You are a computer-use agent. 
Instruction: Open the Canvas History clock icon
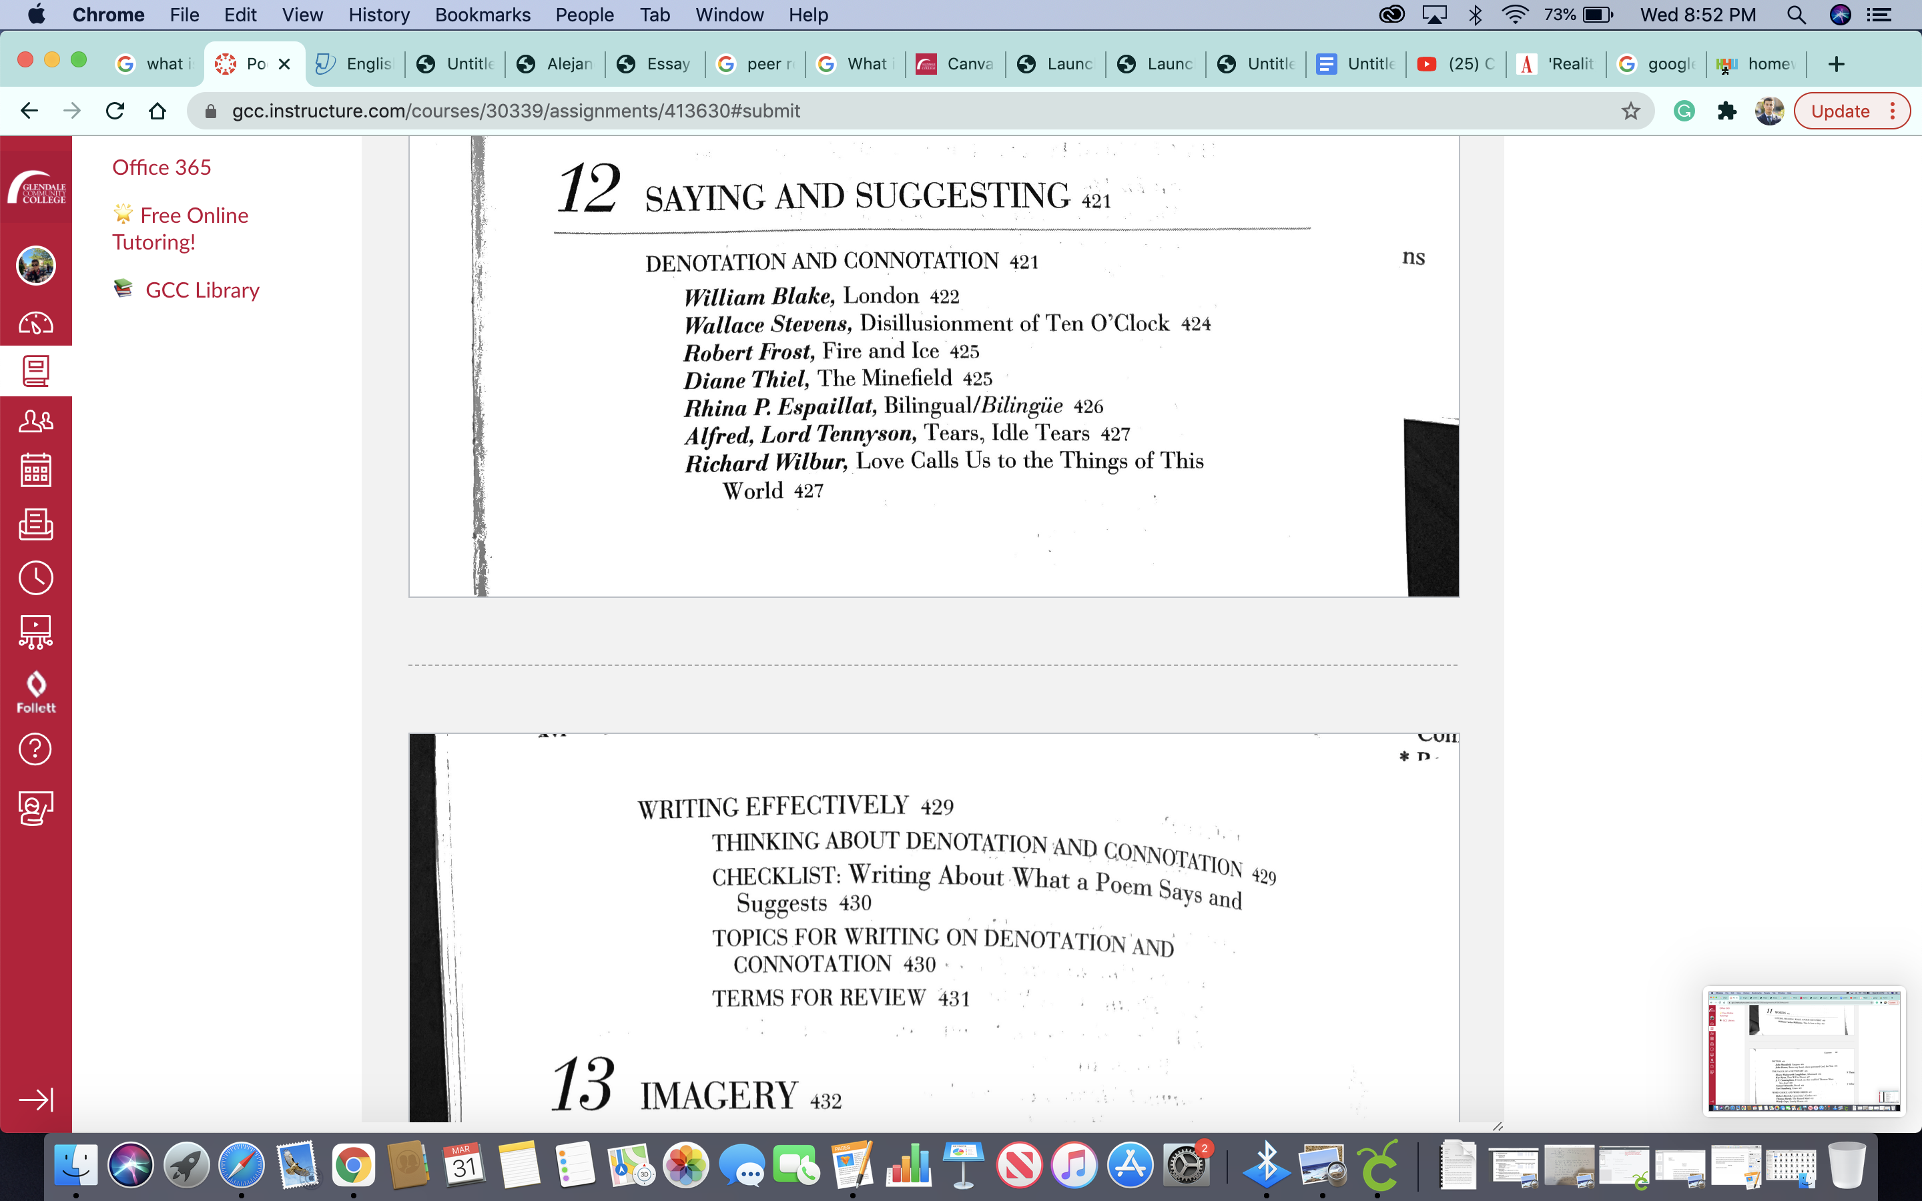coord(36,577)
